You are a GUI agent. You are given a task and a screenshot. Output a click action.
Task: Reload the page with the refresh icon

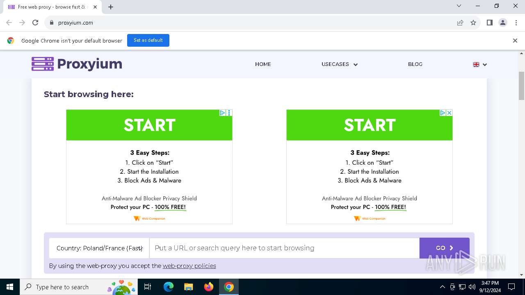coord(35,23)
